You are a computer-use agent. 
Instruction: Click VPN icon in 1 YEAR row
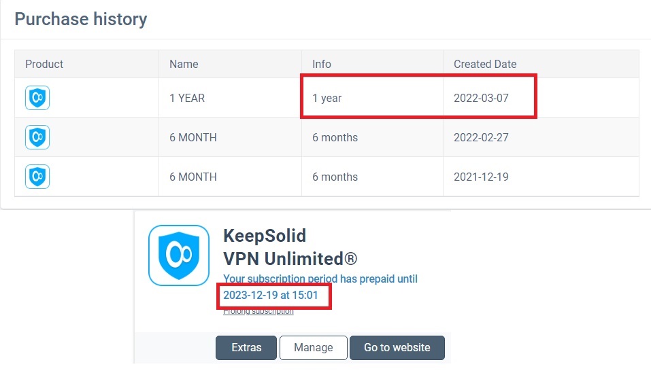pyautogui.click(x=37, y=98)
